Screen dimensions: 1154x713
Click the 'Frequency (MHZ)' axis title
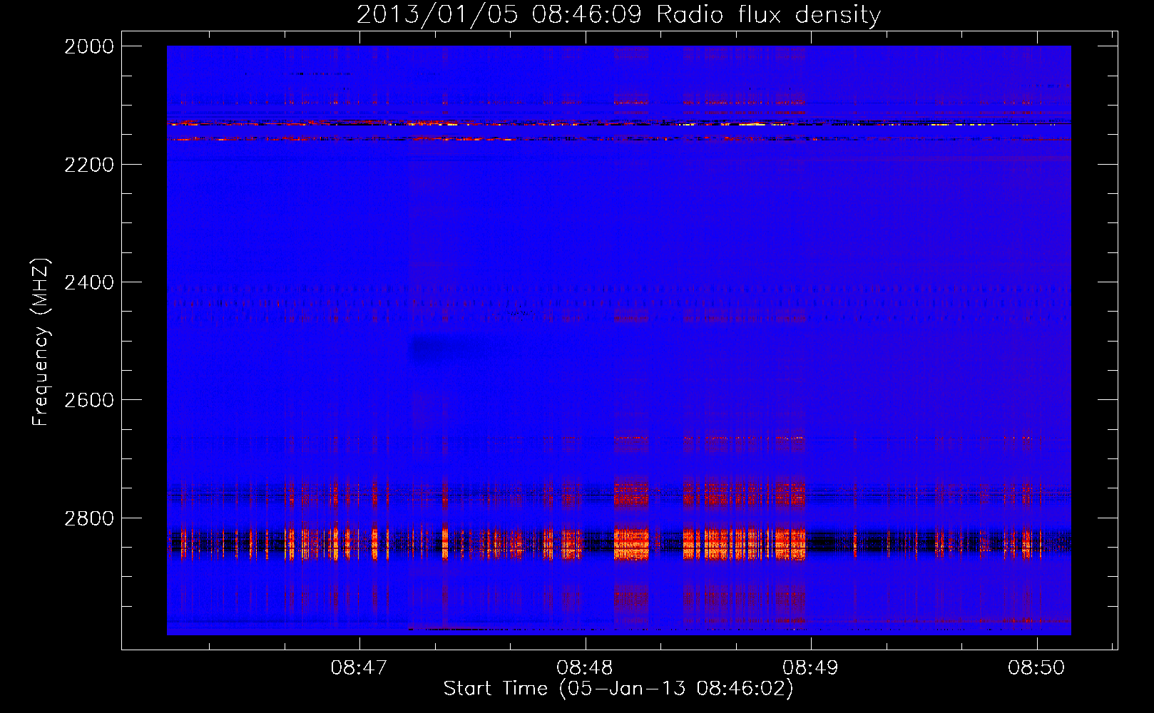[x=41, y=342]
